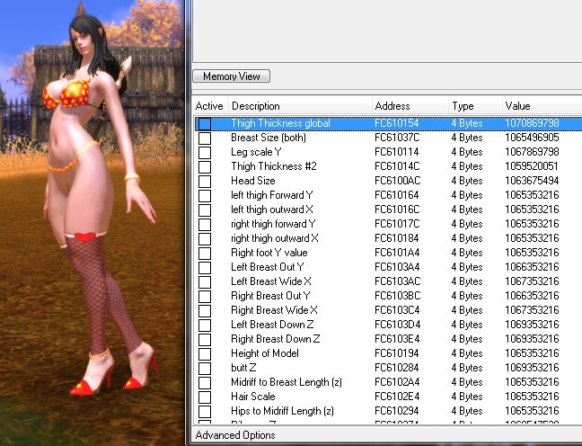Sort by the Description column header
582x446 pixels.
coord(299,106)
